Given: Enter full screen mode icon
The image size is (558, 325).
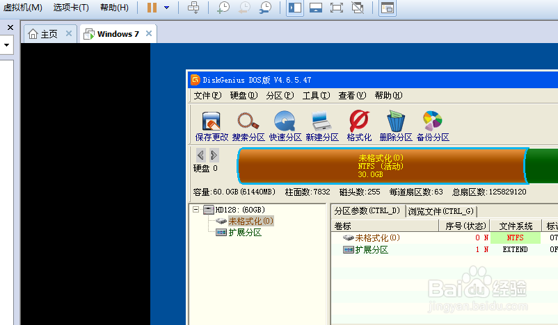Looking at the screenshot, I should (x=337, y=8).
